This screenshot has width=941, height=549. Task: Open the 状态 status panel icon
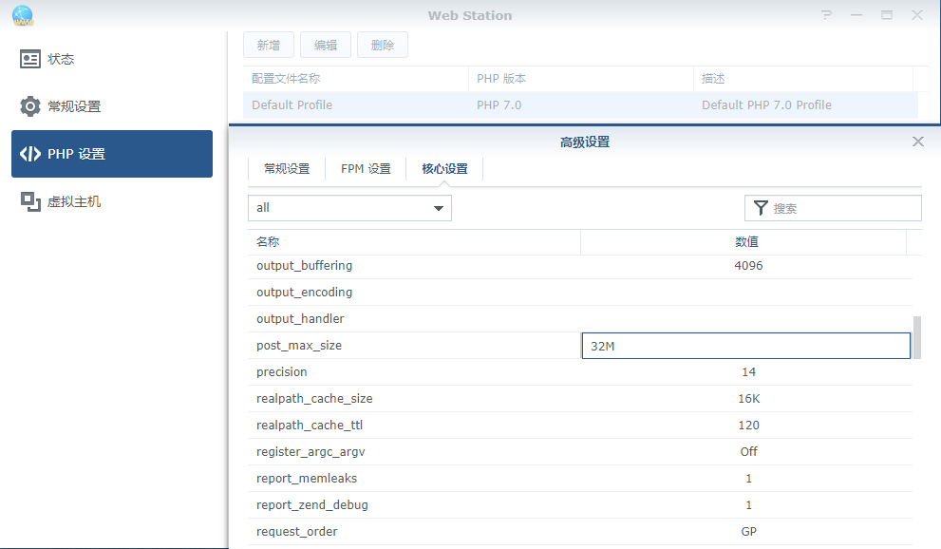(30, 59)
